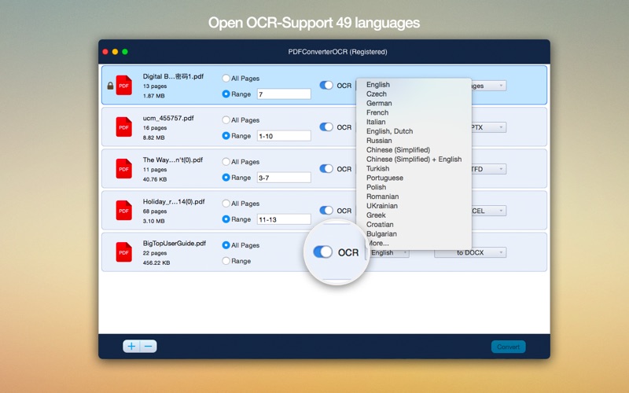
Task: Choose Italian in the language list
Action: coord(414,122)
